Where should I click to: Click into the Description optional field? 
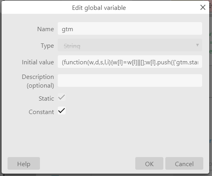click(x=130, y=81)
